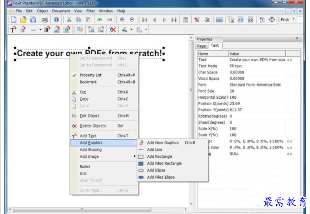The image size is (310, 214).
Task: Go to previous page icon
Action: coord(154,20)
